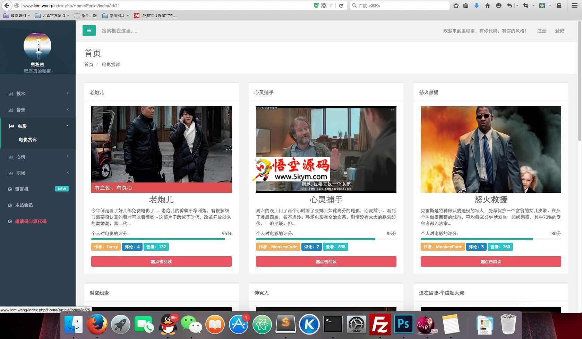Expand the 职场 sidebar menu
This screenshot has height=339, width=582.
(x=38, y=173)
